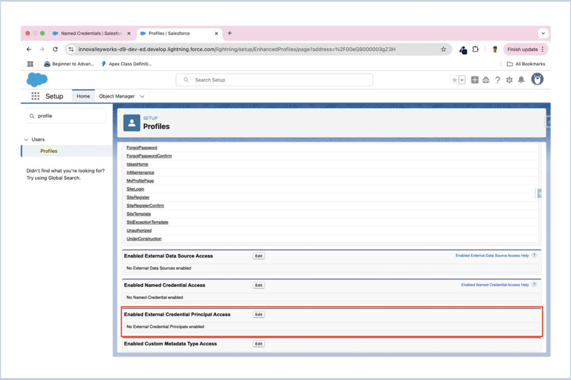Click the Extension icon with the blue badge

[463, 50]
